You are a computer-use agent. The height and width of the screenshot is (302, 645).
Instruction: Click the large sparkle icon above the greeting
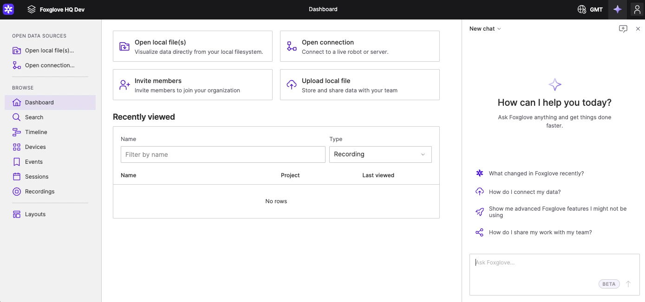coord(555,84)
